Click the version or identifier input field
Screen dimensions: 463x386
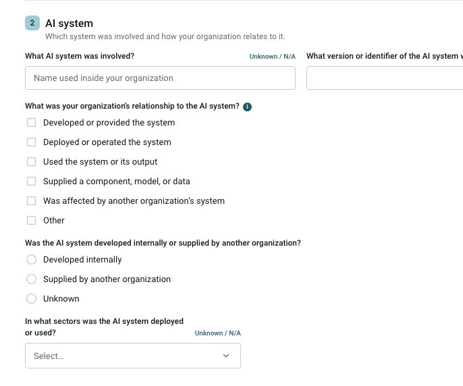click(385, 78)
